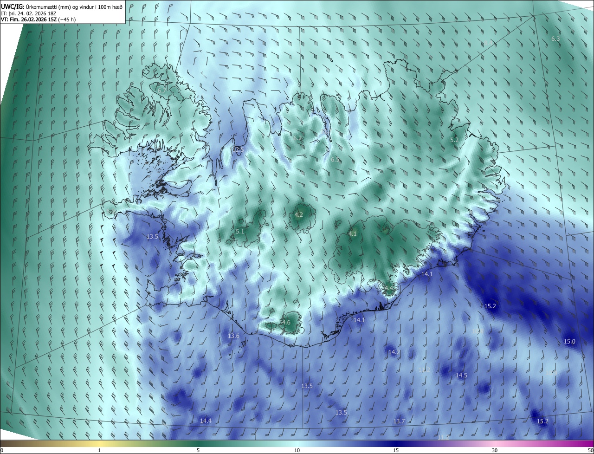Click the 14.4 value label on the map
594x454 pixels.
(x=206, y=421)
